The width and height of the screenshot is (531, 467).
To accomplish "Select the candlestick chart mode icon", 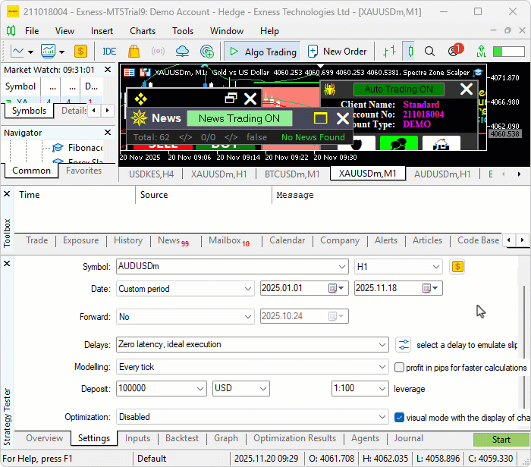I will pyautogui.click(x=410, y=52).
